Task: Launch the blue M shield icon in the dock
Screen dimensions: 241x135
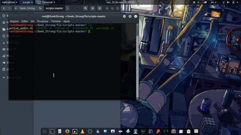Action: pyautogui.click(x=105, y=131)
